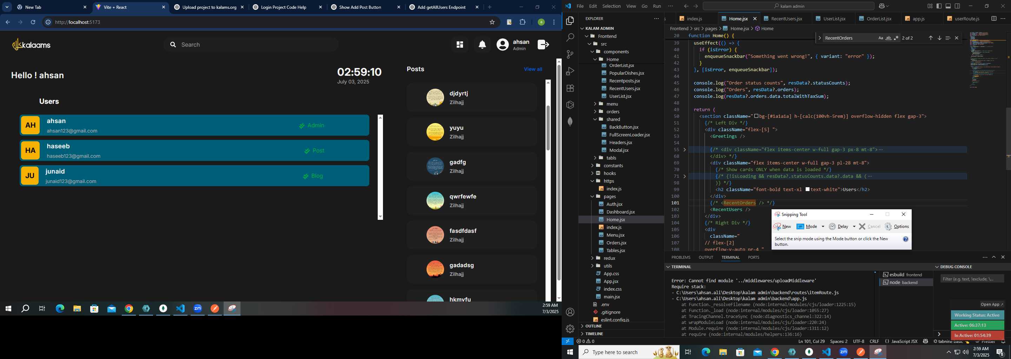The width and height of the screenshot is (1011, 359).
Task: Click the Posts list scrollbar
Action: pyautogui.click(x=548, y=128)
